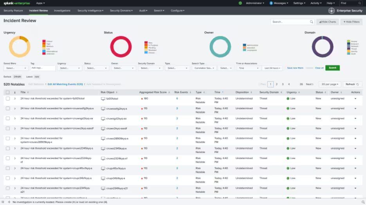The height and width of the screenshot is (205, 366).
Task: Sort table by Disposition column
Action: [x=243, y=92]
